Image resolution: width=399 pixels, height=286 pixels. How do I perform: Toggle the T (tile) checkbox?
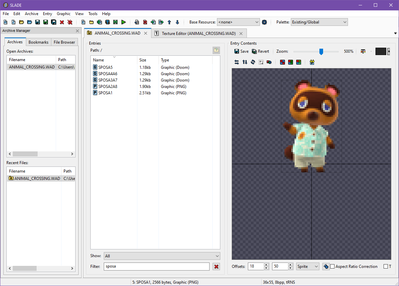click(x=386, y=267)
